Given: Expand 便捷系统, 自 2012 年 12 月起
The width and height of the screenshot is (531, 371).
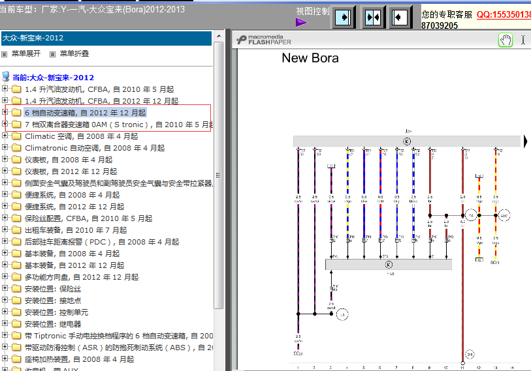Looking at the screenshot, I should pos(5,206).
